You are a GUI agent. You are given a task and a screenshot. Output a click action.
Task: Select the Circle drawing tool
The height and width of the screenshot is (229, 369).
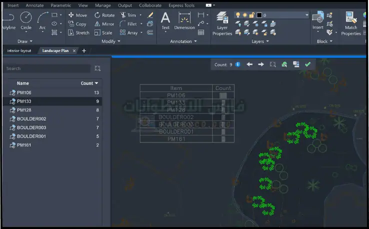25,20
